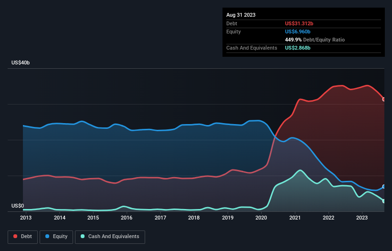Click the 2022 x-axis label

coord(328,218)
